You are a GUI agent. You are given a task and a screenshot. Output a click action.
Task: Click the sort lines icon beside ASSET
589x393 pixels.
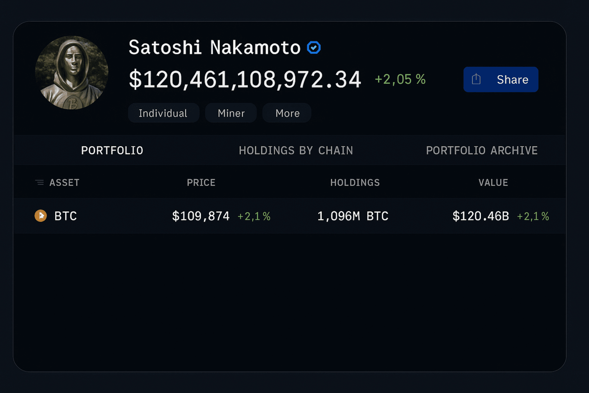(x=39, y=182)
